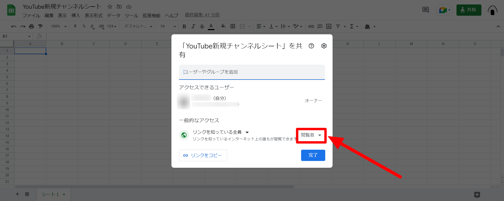The width and height of the screenshot is (504, 201).
Task: Toggle bold formatting
Action: coord(184,26)
